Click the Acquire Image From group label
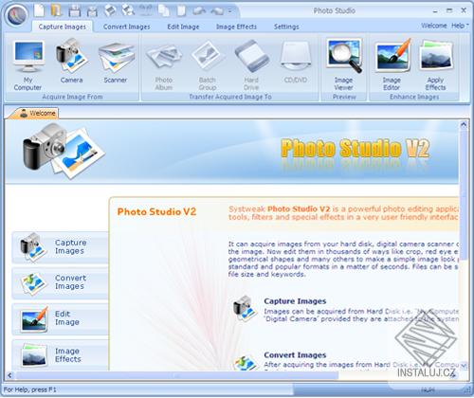 [72, 97]
